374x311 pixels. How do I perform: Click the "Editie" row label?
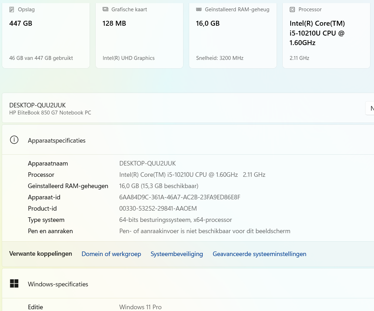(35, 307)
